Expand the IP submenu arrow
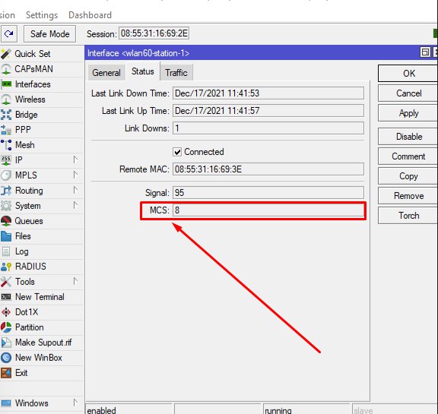 tap(75, 160)
